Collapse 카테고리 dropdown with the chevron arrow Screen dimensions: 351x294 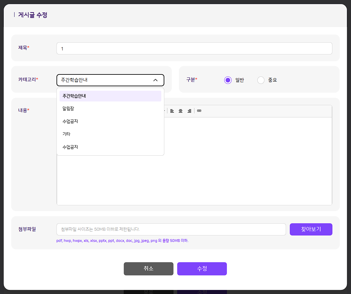coord(156,80)
